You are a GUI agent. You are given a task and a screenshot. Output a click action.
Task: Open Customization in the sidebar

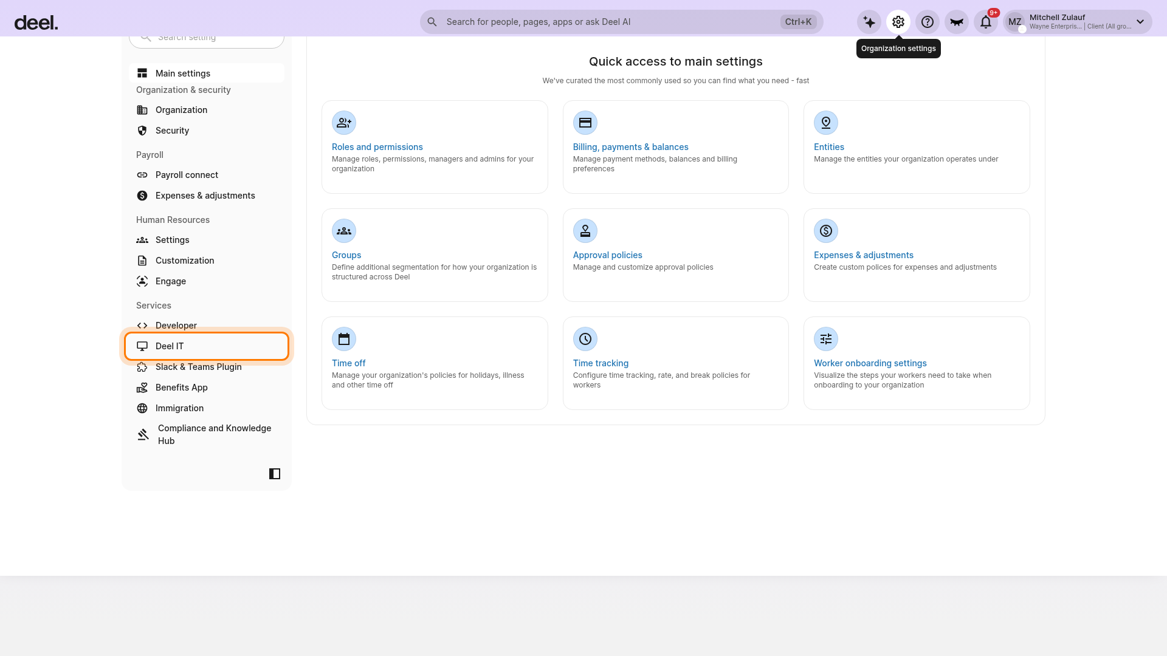(x=207, y=261)
